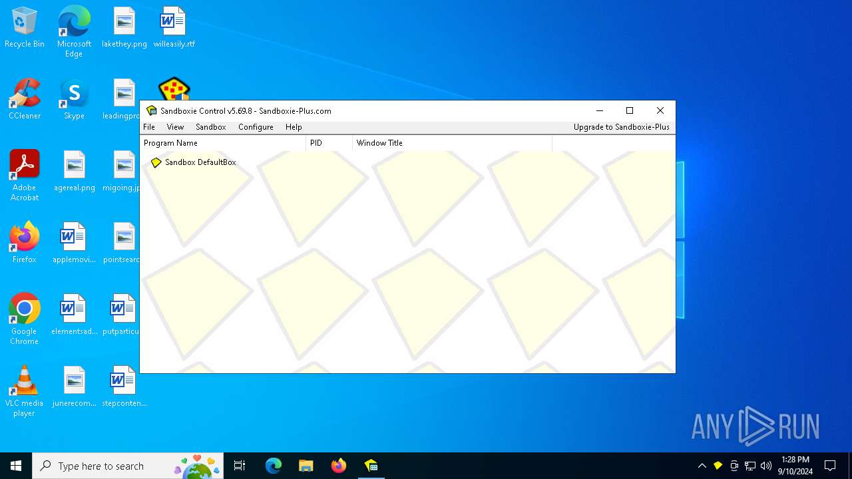The image size is (852, 479).
Task: Open Firefox from taskbar
Action: pyautogui.click(x=338, y=466)
